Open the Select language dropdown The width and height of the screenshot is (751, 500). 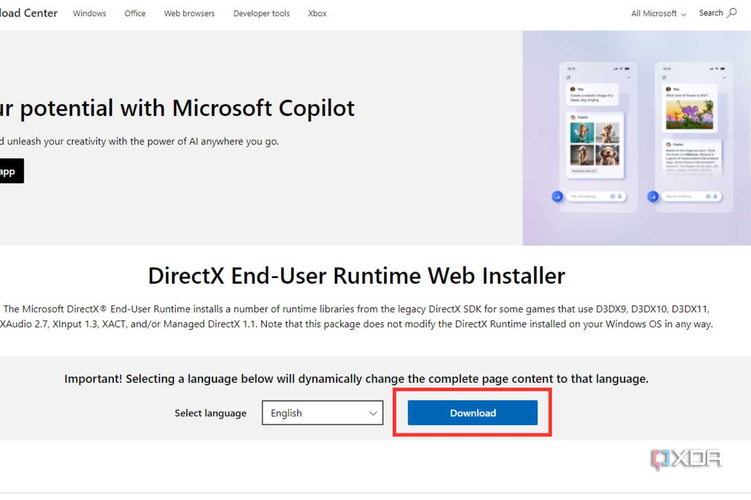tap(323, 413)
